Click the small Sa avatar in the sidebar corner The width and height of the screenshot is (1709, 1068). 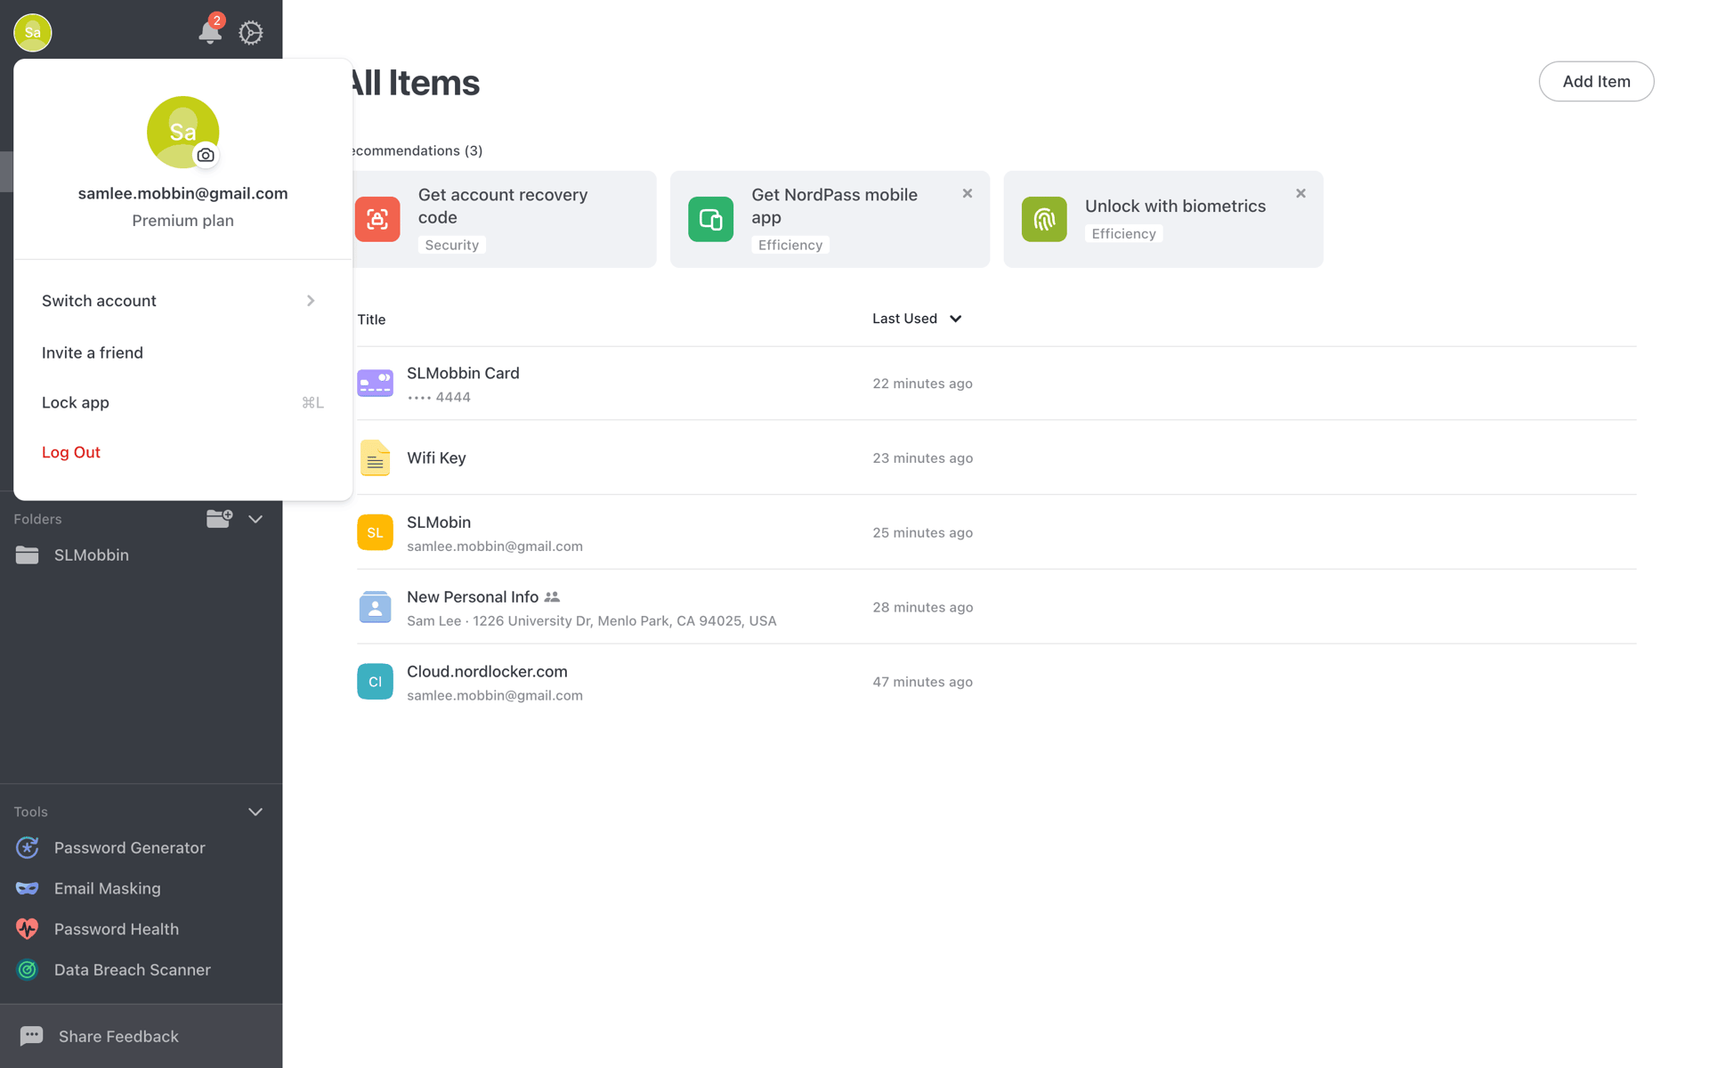[x=33, y=32]
